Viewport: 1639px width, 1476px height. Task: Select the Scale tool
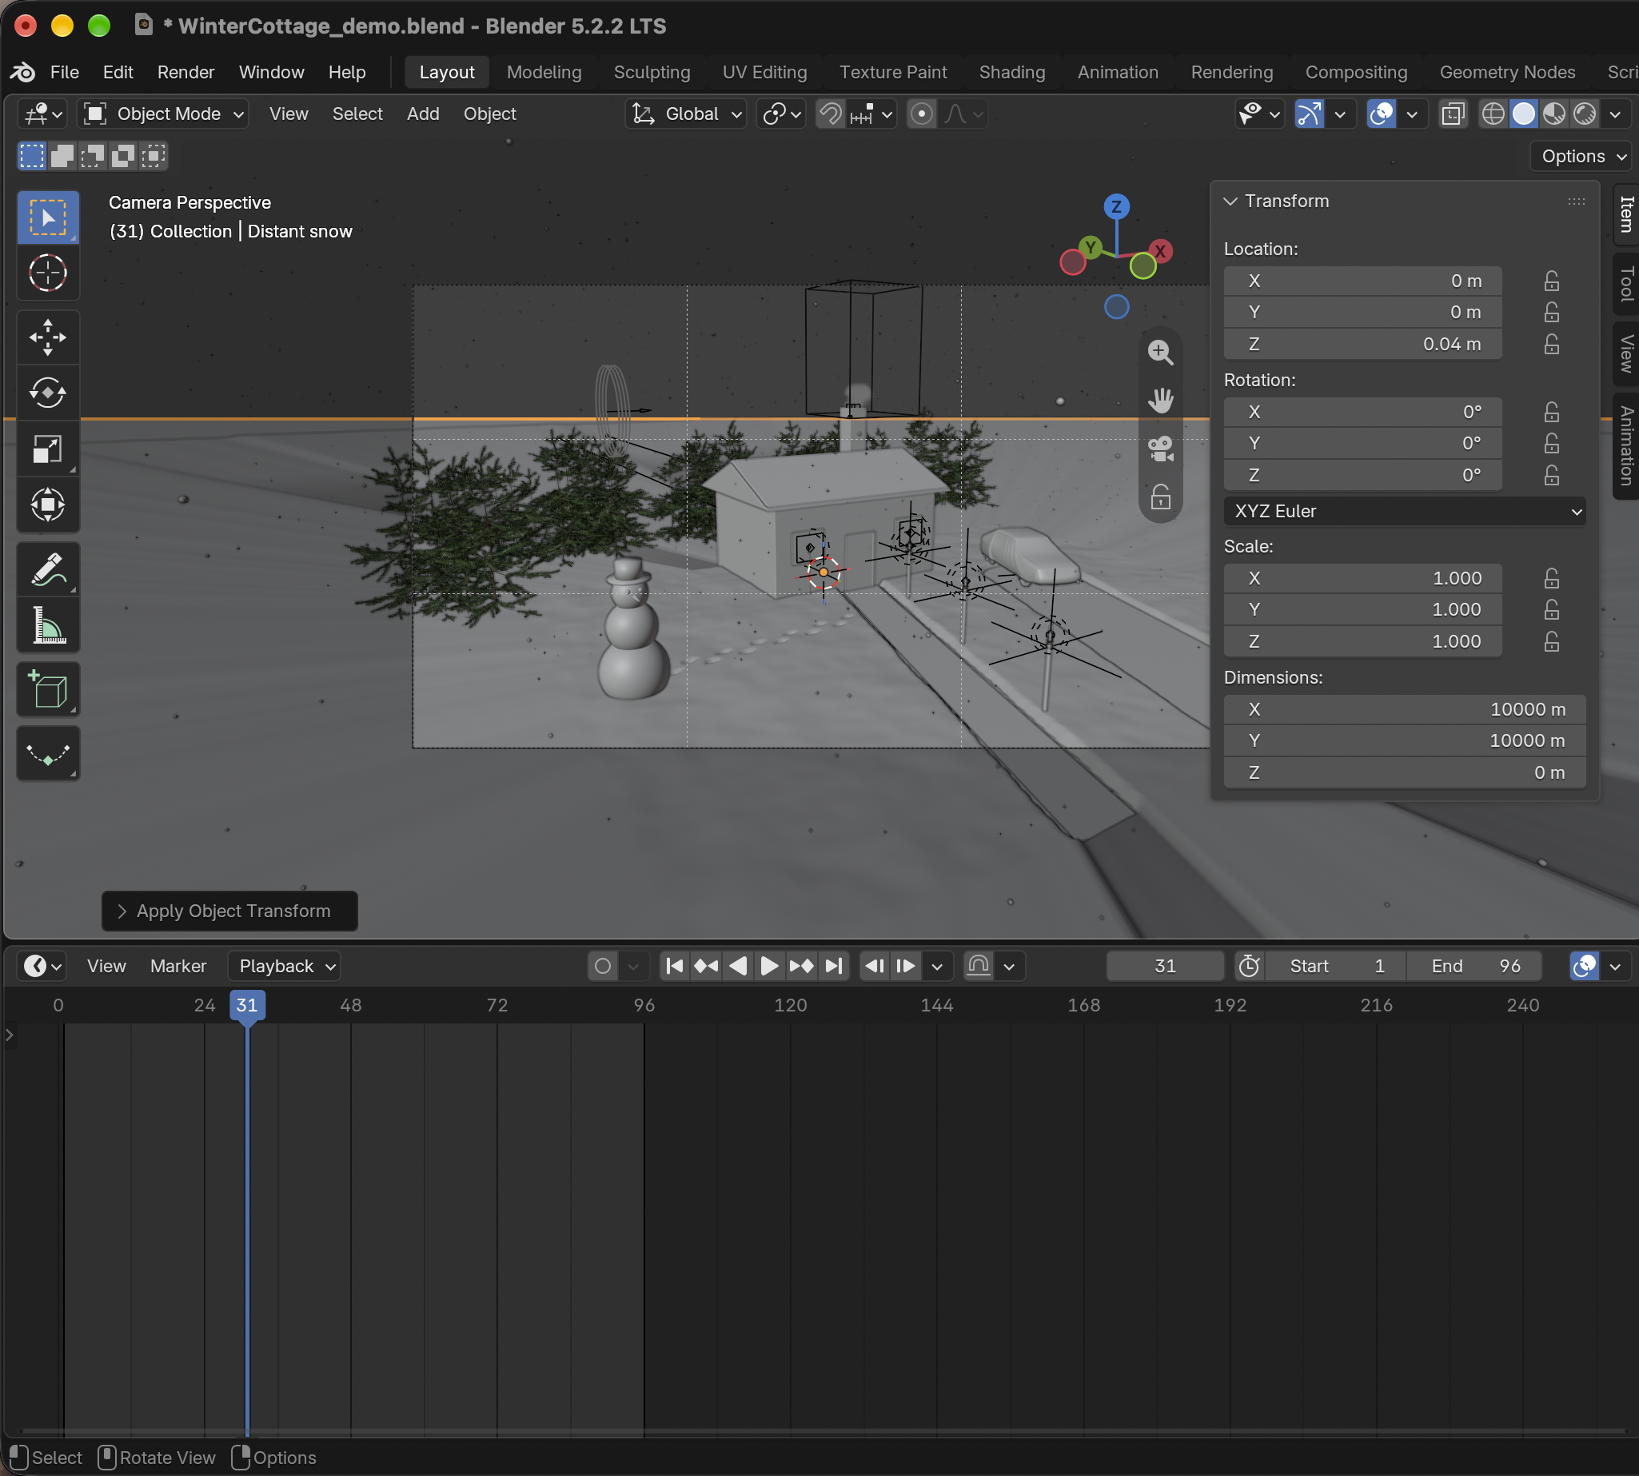coord(48,449)
